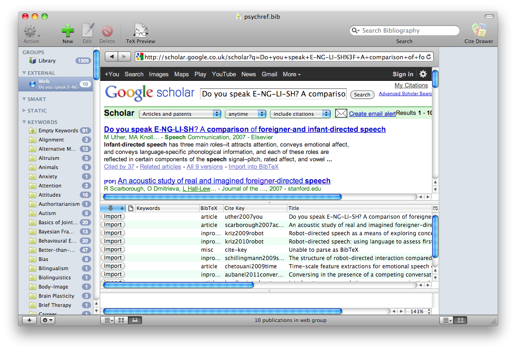Click the file attachment column header icon
The width and height of the screenshot is (516, 351).
click(x=131, y=208)
